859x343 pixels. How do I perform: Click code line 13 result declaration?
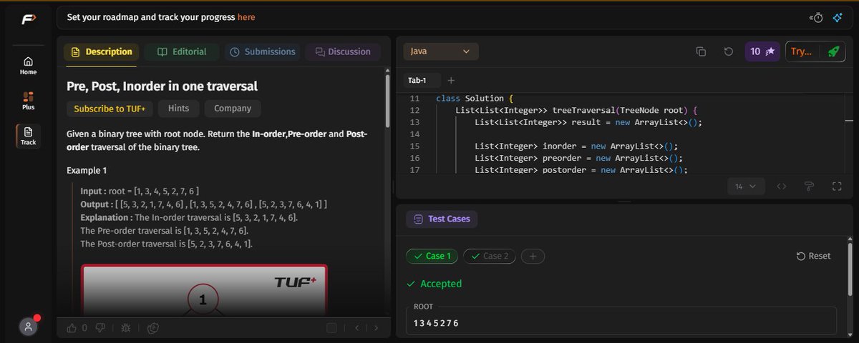pyautogui.click(x=588, y=122)
